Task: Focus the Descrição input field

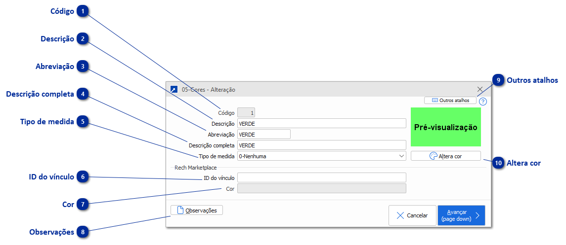Action: click(x=322, y=123)
